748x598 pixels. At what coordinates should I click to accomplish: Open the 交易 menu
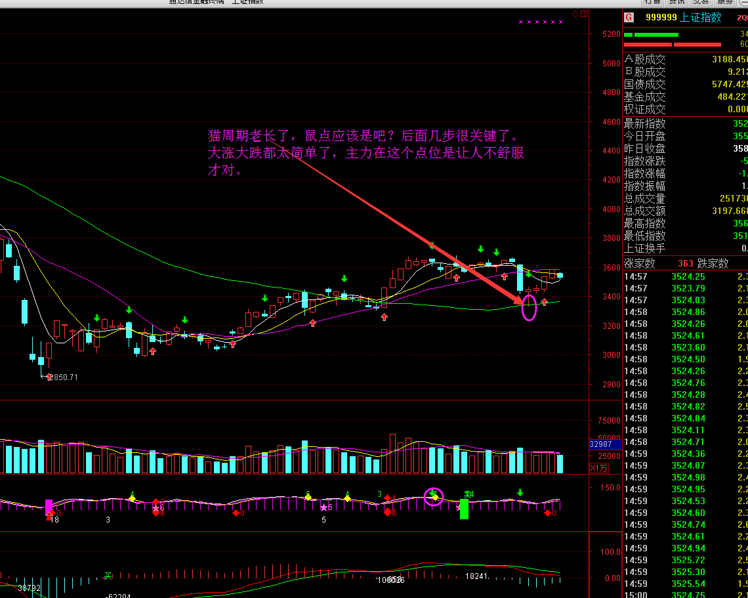(x=700, y=2)
